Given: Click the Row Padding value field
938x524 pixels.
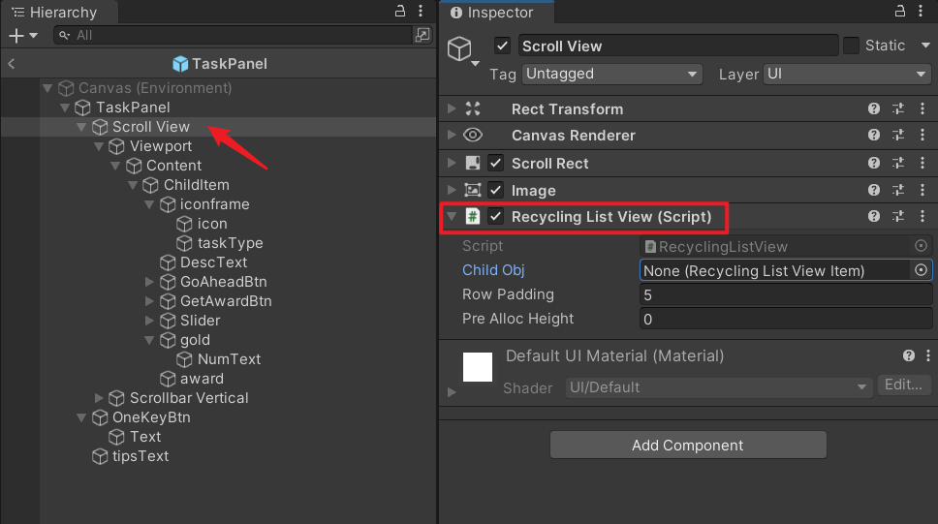Looking at the screenshot, I should (786, 294).
